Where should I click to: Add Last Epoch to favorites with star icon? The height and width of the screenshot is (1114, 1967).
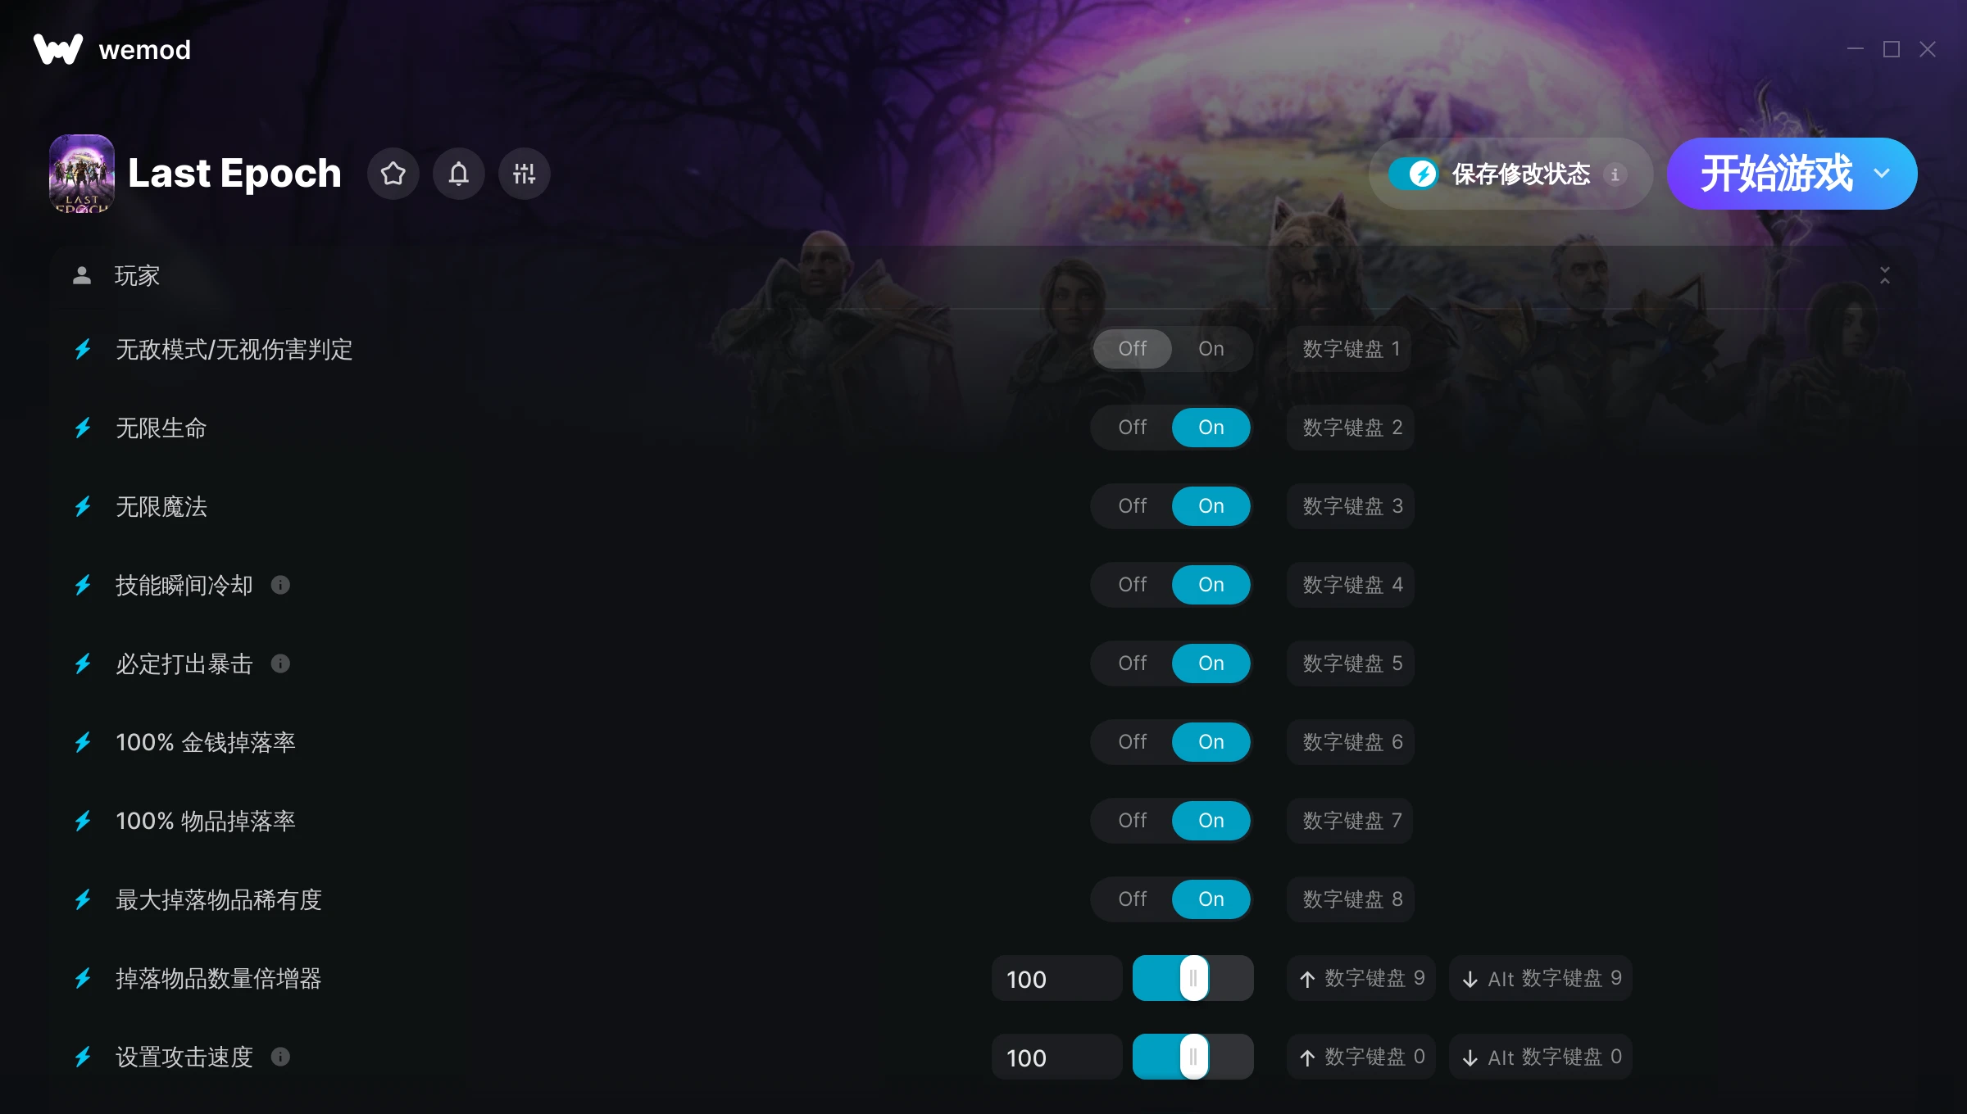point(393,174)
